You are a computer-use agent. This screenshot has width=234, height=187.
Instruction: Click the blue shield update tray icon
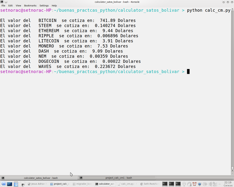coord(200,184)
